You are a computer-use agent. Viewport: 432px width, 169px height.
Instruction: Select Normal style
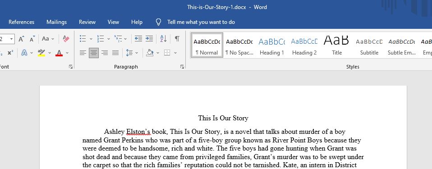click(x=207, y=46)
